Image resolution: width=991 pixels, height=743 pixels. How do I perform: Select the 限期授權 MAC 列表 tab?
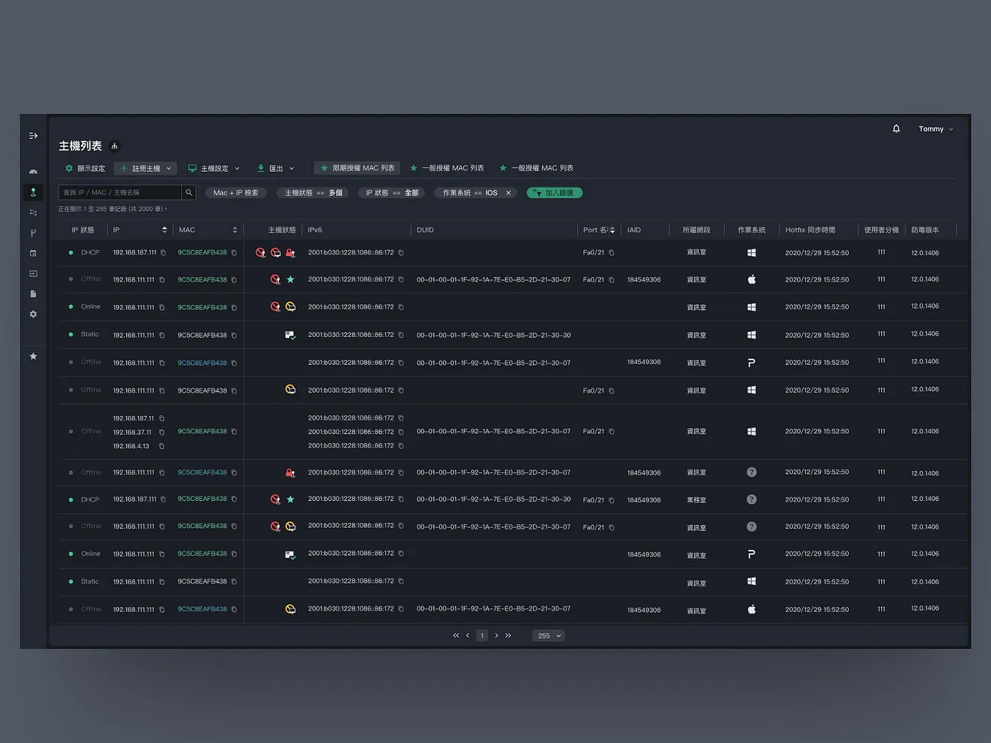click(357, 168)
